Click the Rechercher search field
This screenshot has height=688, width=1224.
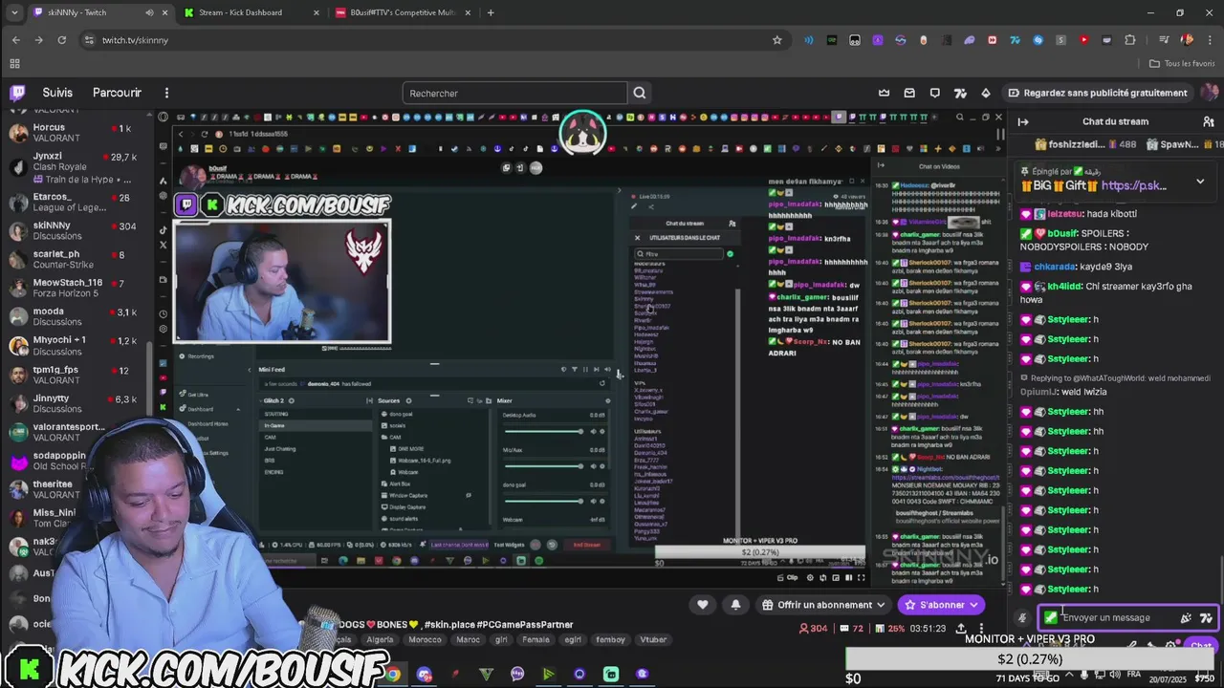(x=514, y=93)
